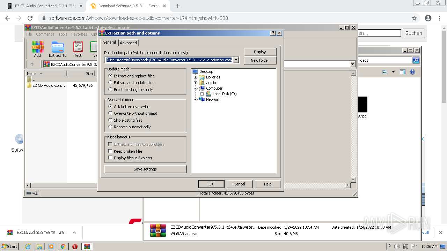
Task: Expand the Libraries tree node
Action: click(196, 77)
